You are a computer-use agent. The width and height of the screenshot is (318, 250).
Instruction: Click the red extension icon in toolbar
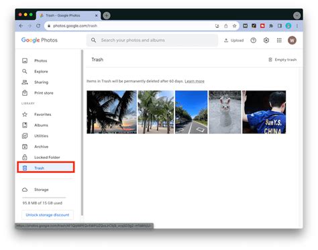coord(262,25)
